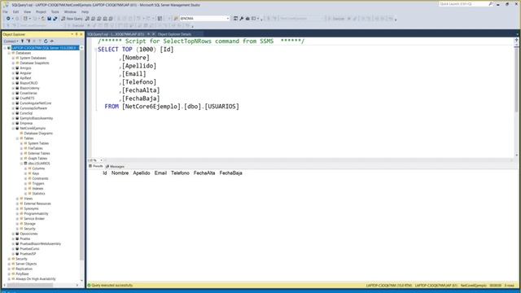Click the wrench Properties toolbar icon

click(x=242, y=19)
